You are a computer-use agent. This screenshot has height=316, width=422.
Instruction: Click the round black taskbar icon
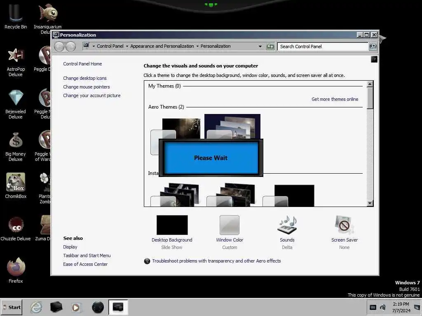98,307
